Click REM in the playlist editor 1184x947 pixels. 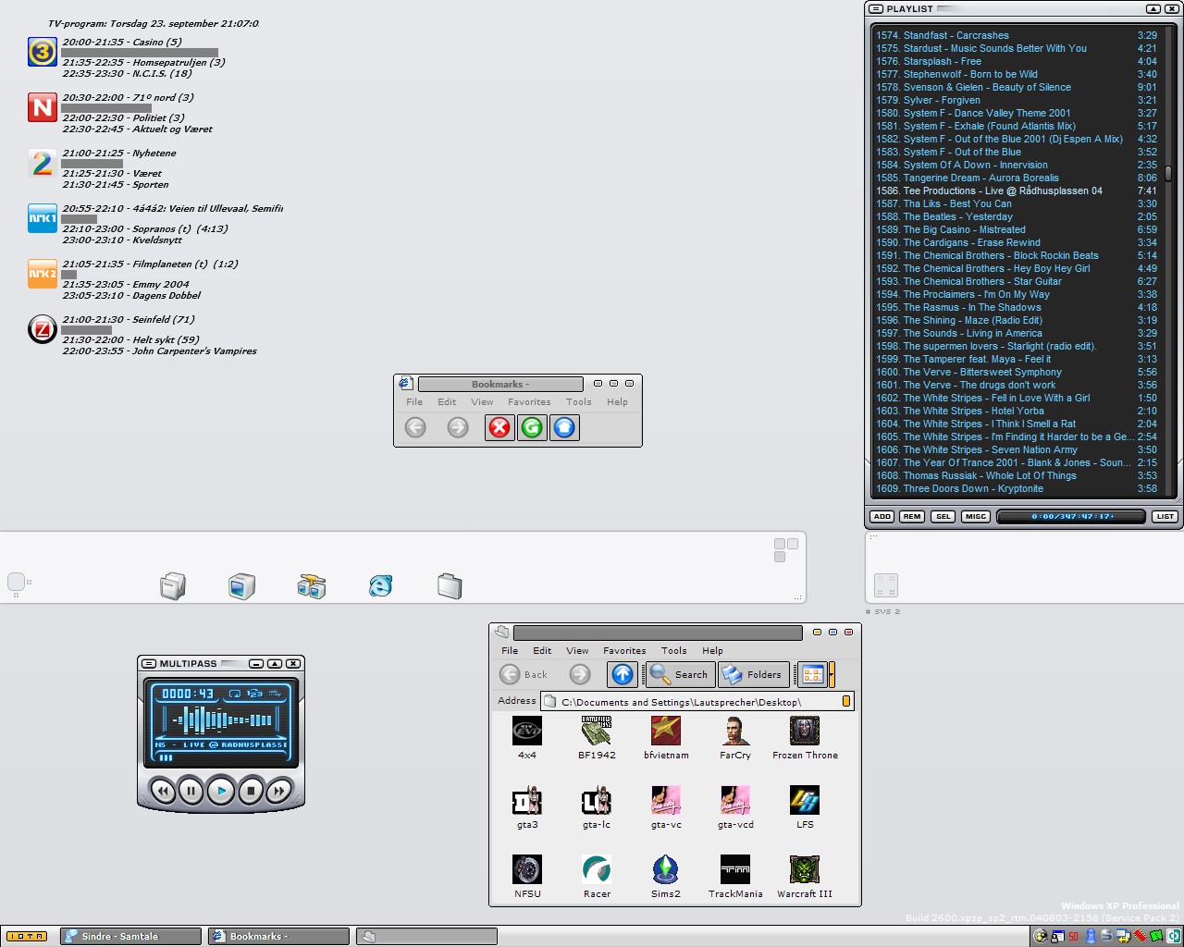coord(912,517)
